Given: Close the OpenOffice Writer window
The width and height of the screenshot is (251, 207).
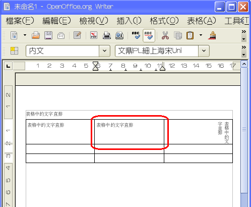Looking at the screenshot, I should (243, 7).
